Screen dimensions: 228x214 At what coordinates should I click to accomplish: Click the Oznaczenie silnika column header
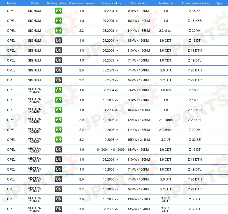[195, 3]
